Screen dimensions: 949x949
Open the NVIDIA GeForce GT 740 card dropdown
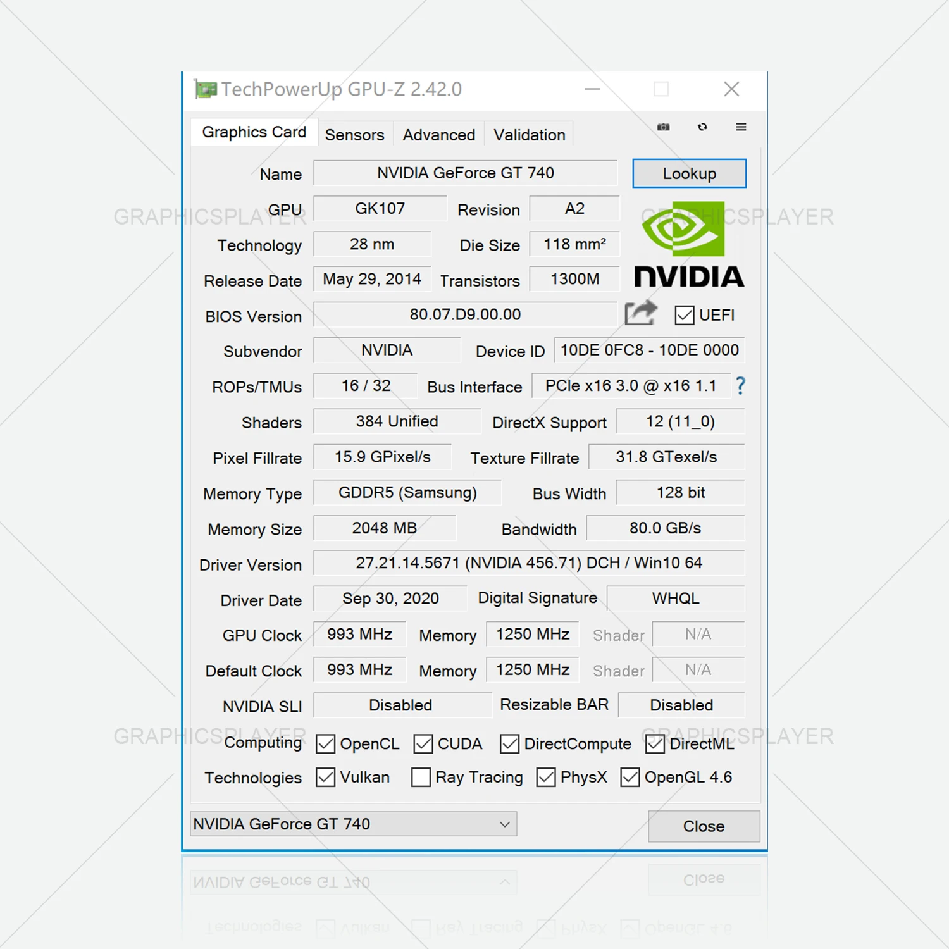click(x=354, y=824)
